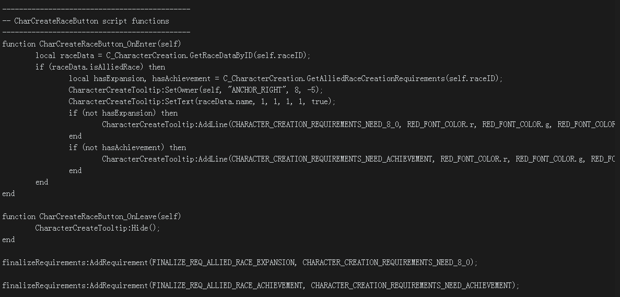Click the "if (not hasExpansion) then" line
This screenshot has width=620, height=297.
[x=123, y=113]
